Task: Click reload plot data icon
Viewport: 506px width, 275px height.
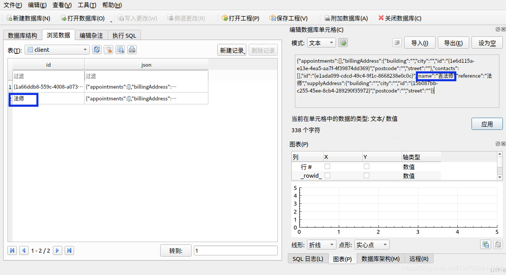Action: 498,244
